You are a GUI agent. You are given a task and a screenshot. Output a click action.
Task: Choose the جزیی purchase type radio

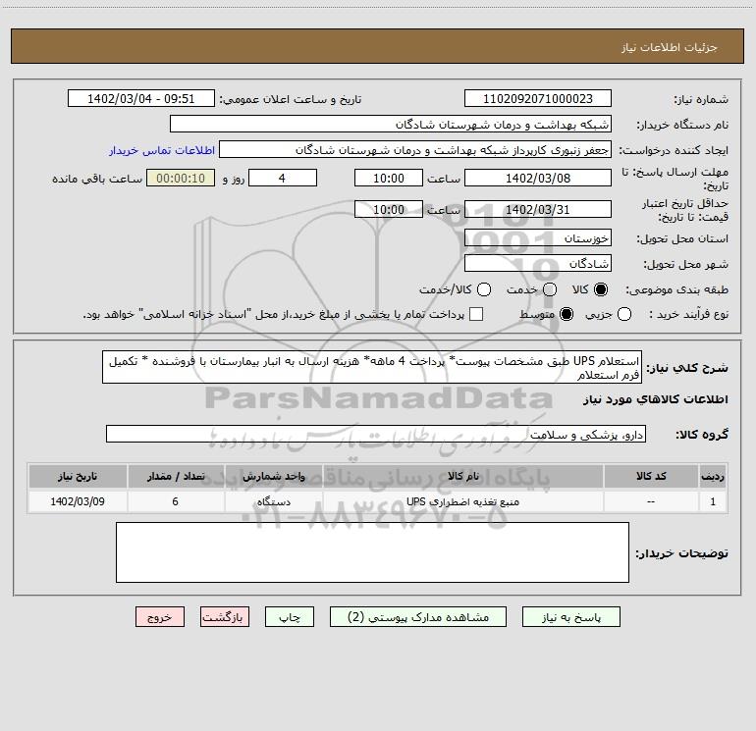623,314
